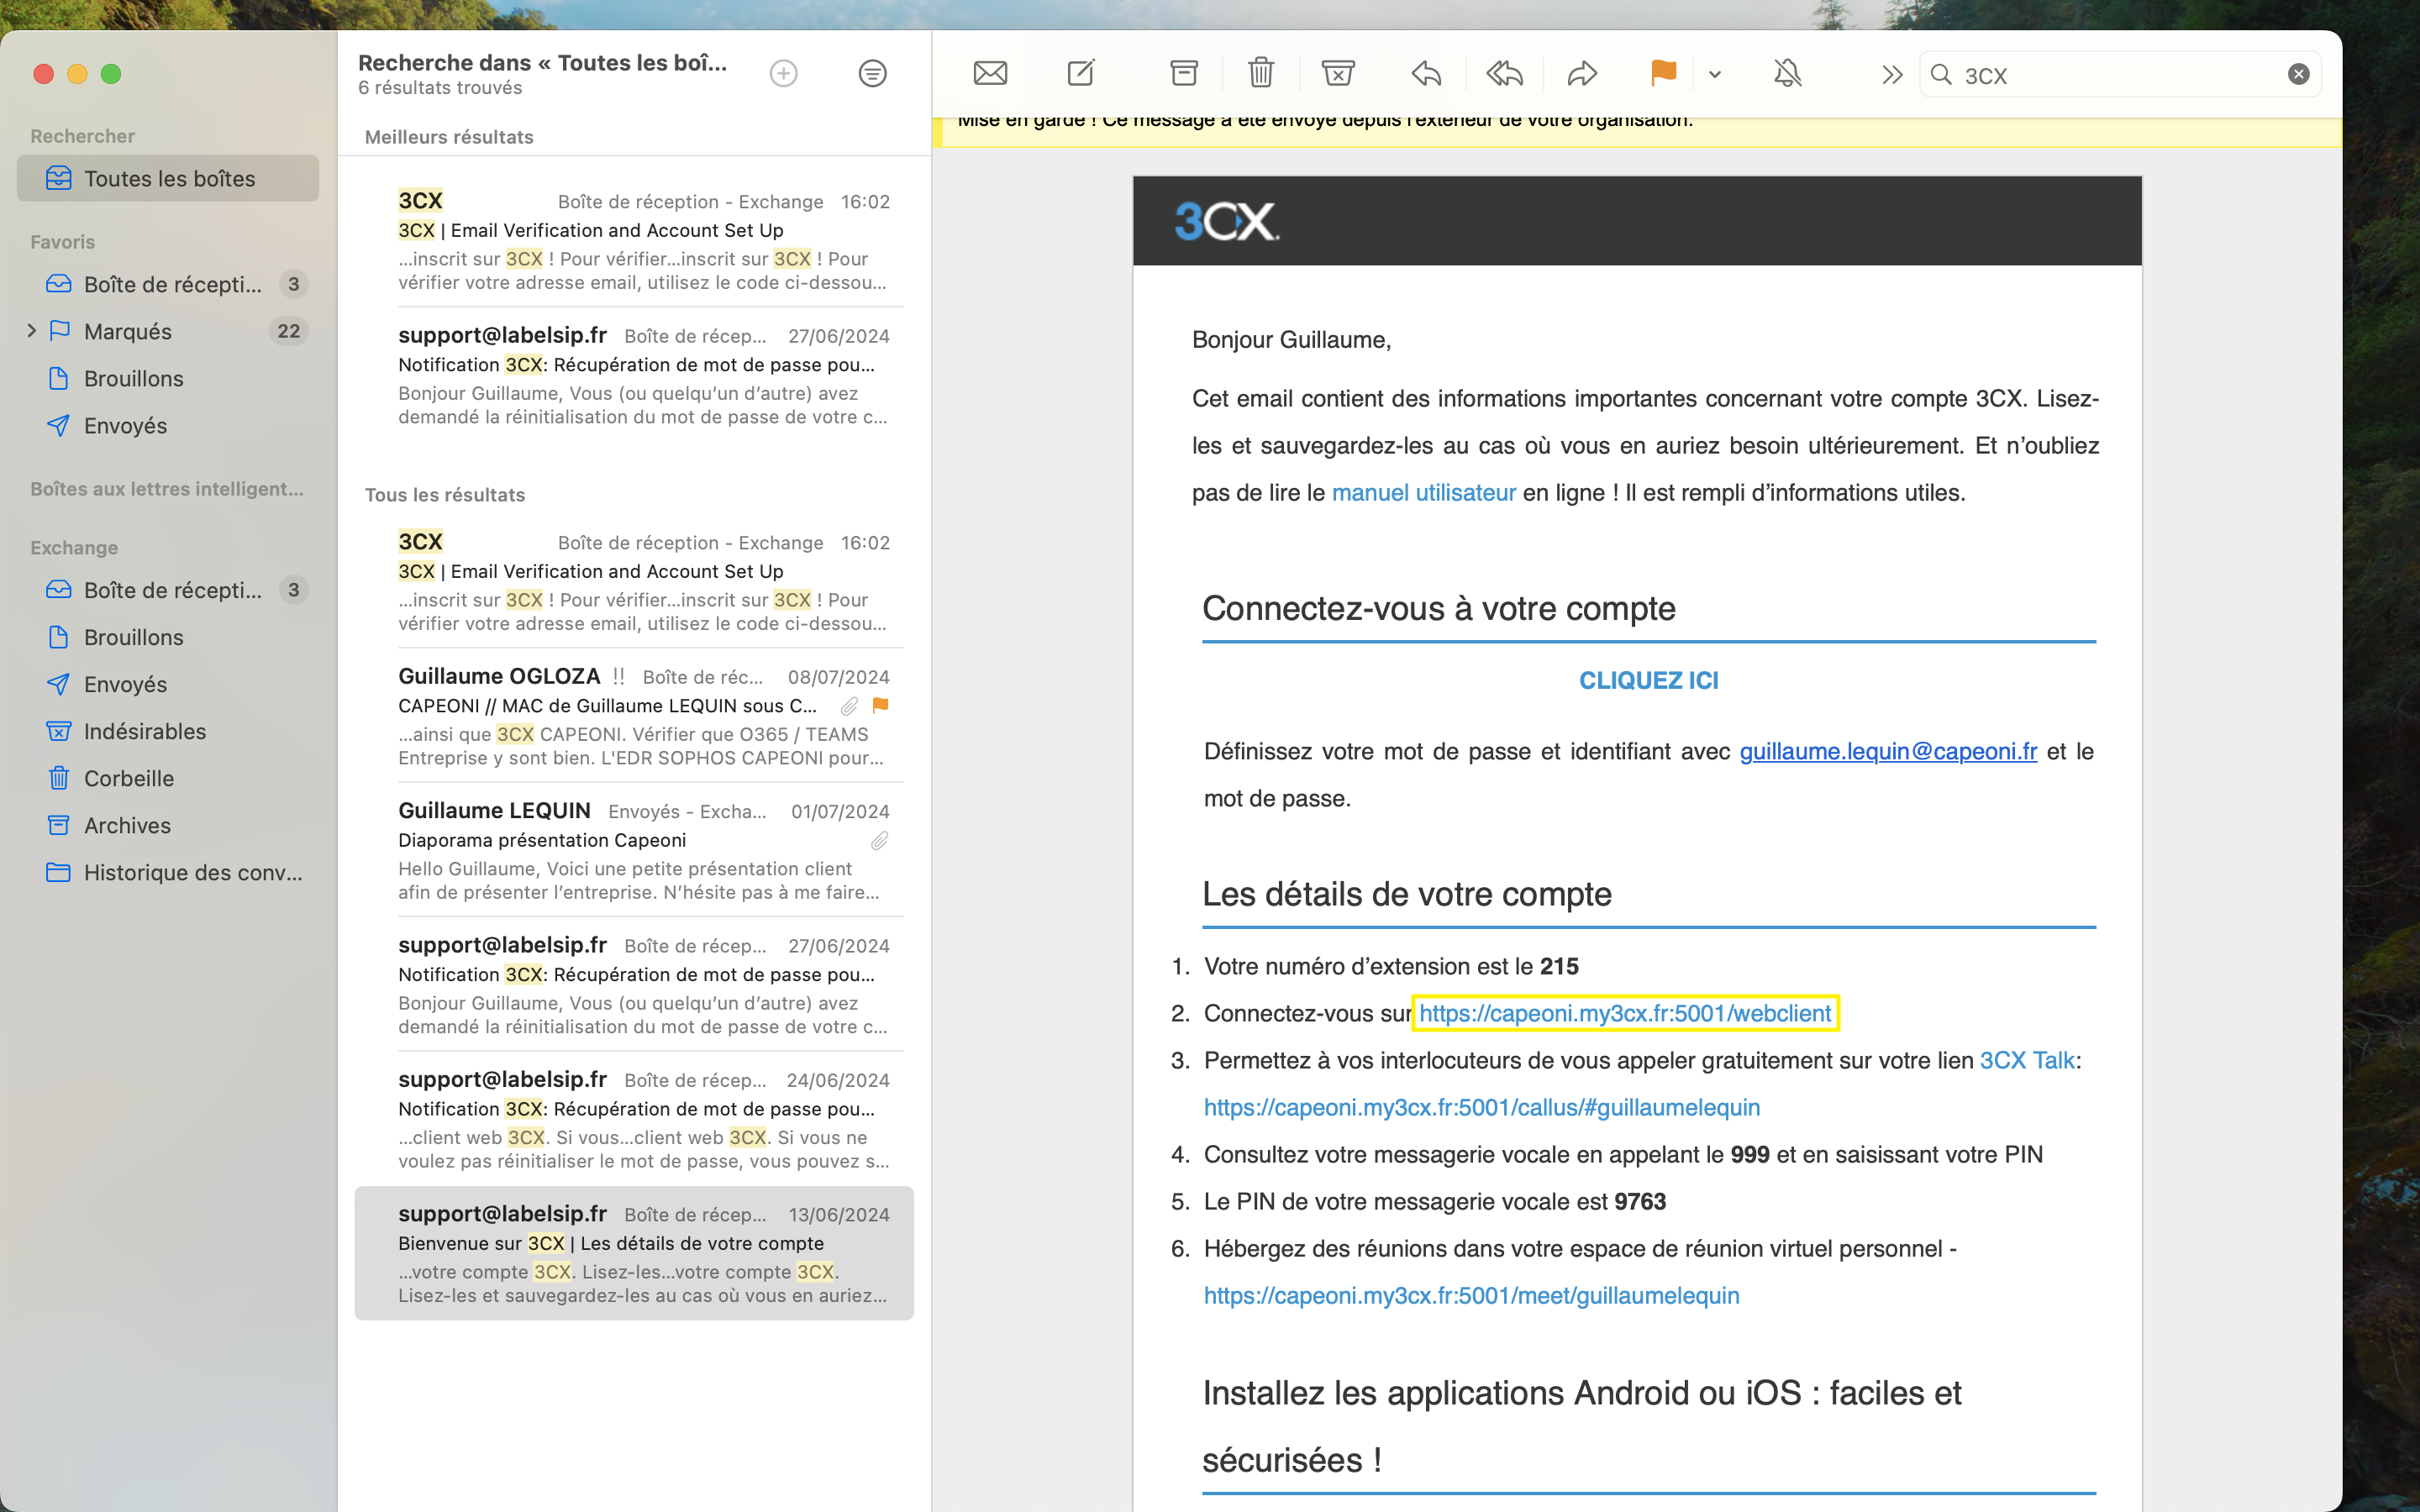Open Exchange Brouillons folder

coord(168,637)
